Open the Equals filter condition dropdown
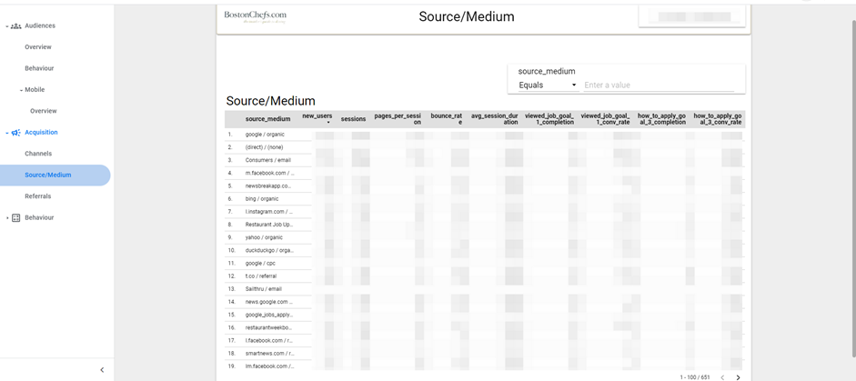Image resolution: width=856 pixels, height=381 pixels. click(548, 85)
